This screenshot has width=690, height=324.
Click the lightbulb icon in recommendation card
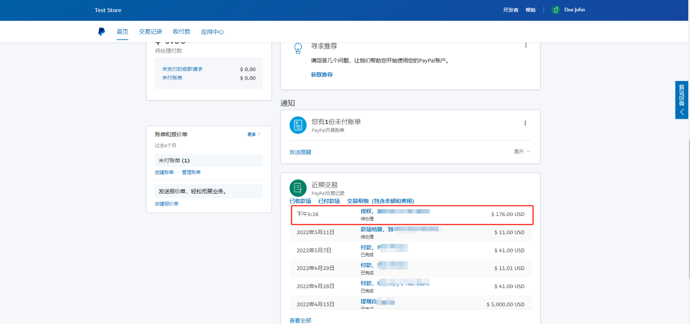[298, 48]
